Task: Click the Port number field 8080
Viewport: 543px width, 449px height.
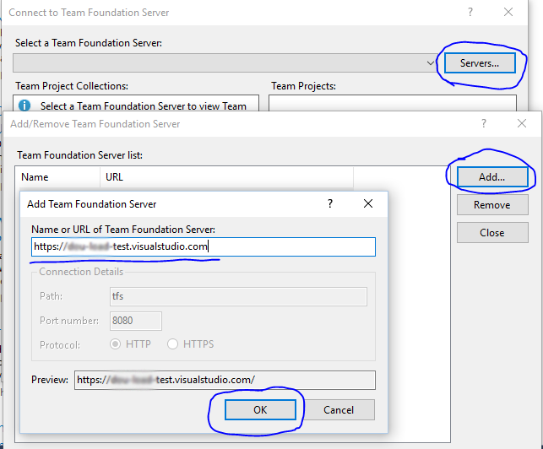Action: [136, 321]
